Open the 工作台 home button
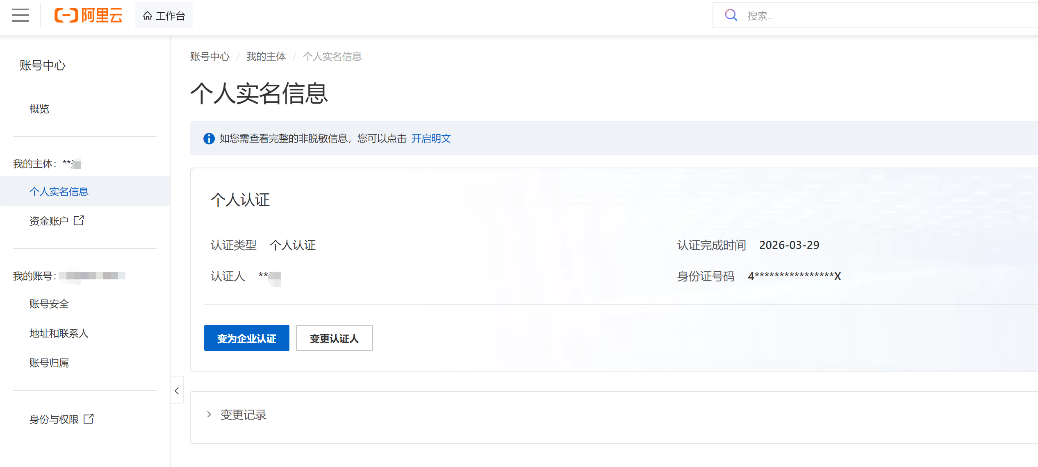Image resolution: width=1038 pixels, height=467 pixels. [x=164, y=16]
